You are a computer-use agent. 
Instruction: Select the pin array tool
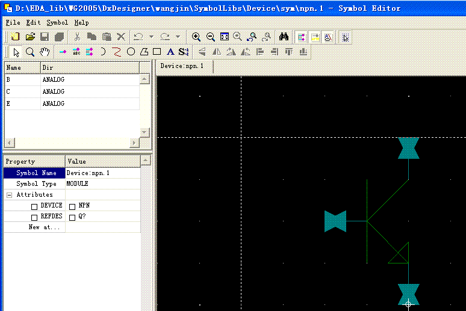point(89,52)
